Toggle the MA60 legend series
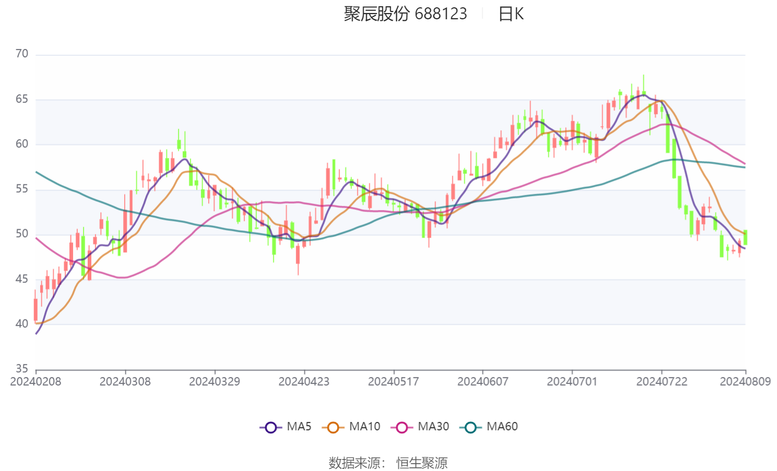 489,427
